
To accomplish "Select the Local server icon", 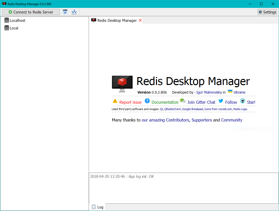I will (x=7, y=28).
